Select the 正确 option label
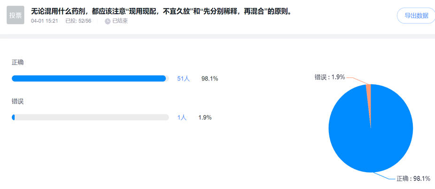 pyautogui.click(x=18, y=63)
